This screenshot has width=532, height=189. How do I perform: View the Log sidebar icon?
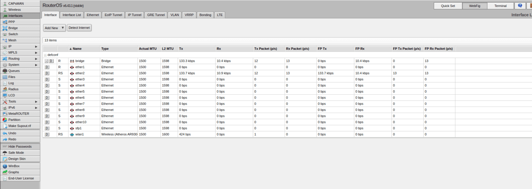pos(5,83)
